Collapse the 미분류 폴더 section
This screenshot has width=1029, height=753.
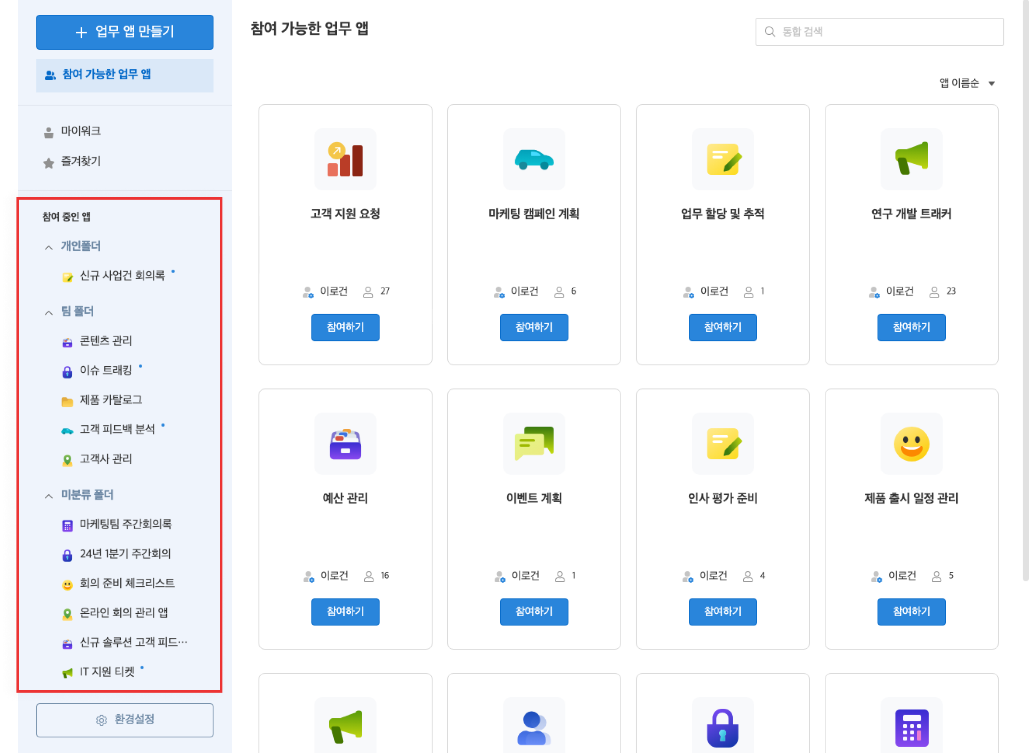49,496
